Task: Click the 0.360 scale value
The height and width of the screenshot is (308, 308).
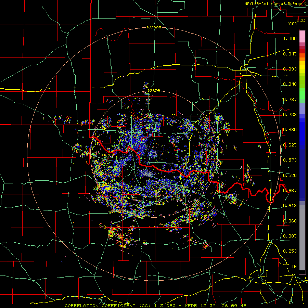Action: pos(290,221)
